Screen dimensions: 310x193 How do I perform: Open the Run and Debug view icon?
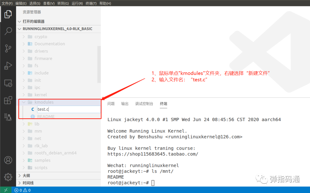[8, 66]
